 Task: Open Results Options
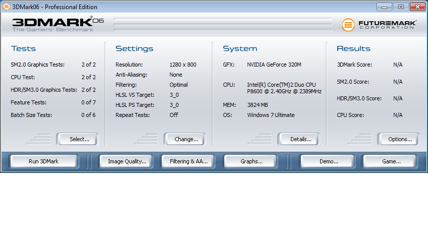click(x=400, y=139)
